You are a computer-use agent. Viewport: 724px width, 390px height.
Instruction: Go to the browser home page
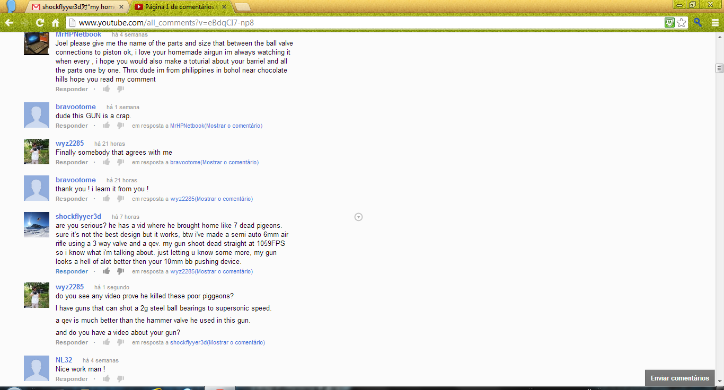55,23
